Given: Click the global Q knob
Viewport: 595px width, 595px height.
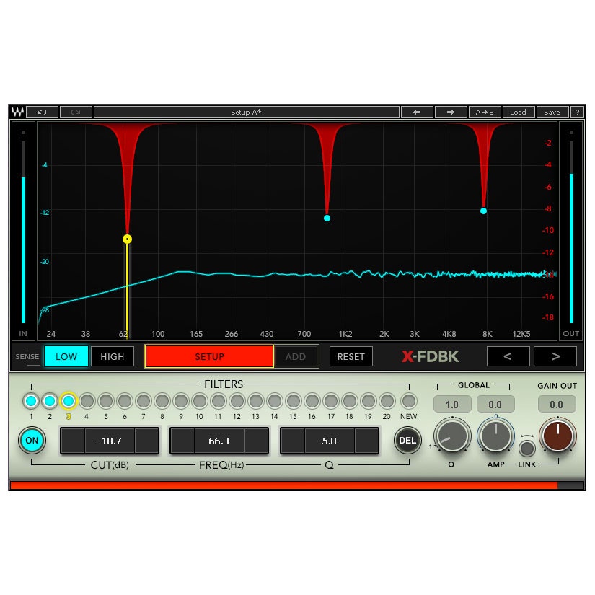Looking at the screenshot, I should coord(452,435).
